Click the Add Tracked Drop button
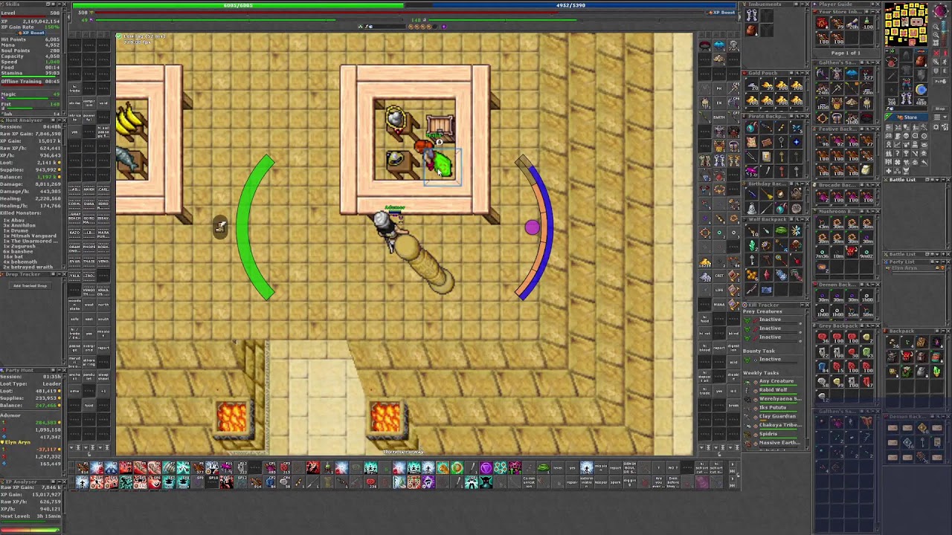 click(x=30, y=286)
